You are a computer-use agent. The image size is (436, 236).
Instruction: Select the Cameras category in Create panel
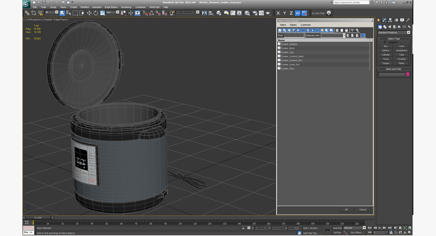[x=395, y=27]
